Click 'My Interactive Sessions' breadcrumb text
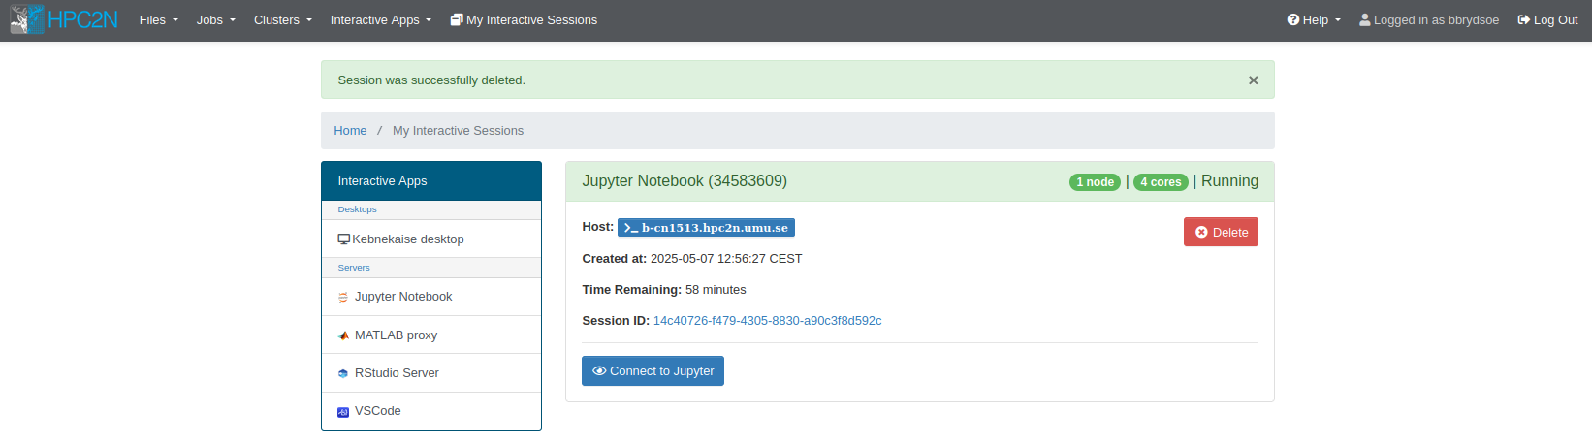The width and height of the screenshot is (1592, 447). (458, 131)
